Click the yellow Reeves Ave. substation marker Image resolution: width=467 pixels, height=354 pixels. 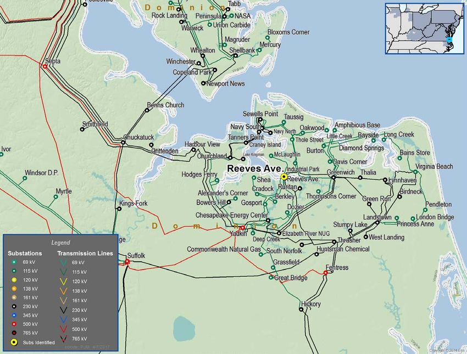coord(284,177)
